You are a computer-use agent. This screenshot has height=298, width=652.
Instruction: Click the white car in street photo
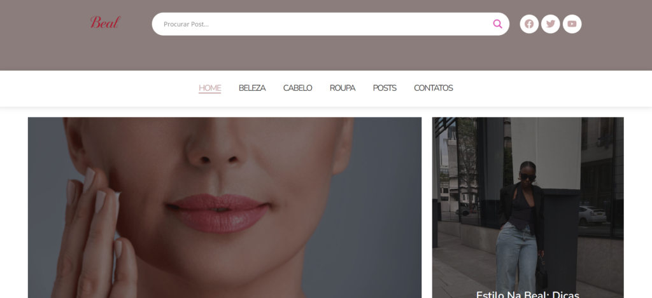click(592, 215)
